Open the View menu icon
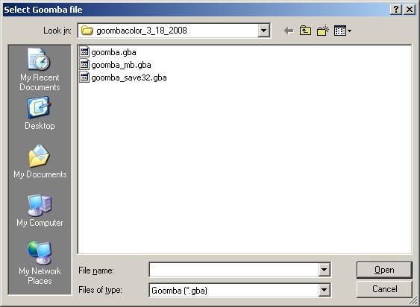 (342, 31)
